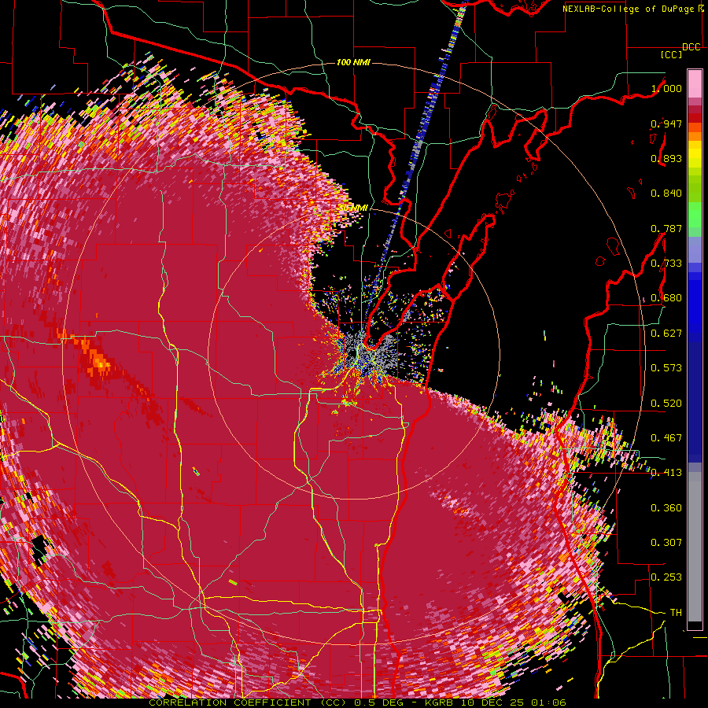Screen dimensions: 708x708
Task: Click the 0.520 legend value
Action: click(666, 404)
